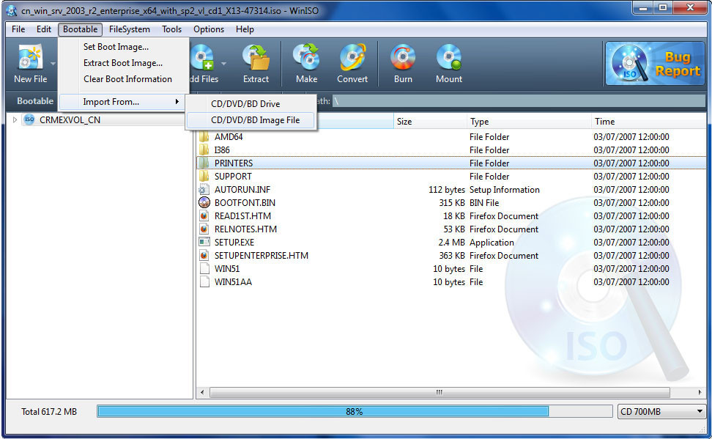Click the New File toolbar icon

pos(30,64)
